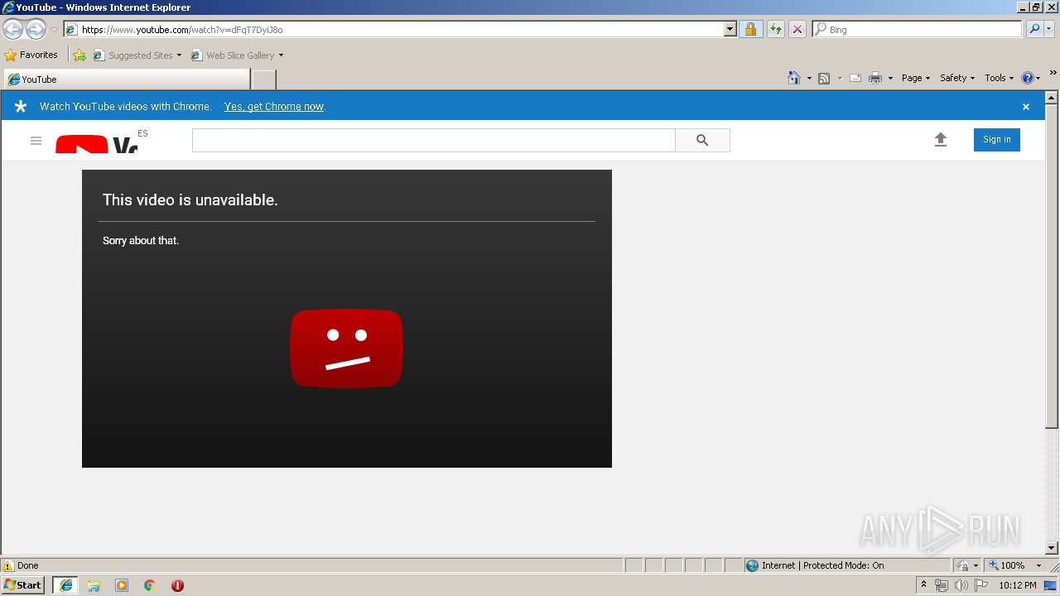Click the Bing search box

[x=918, y=30]
